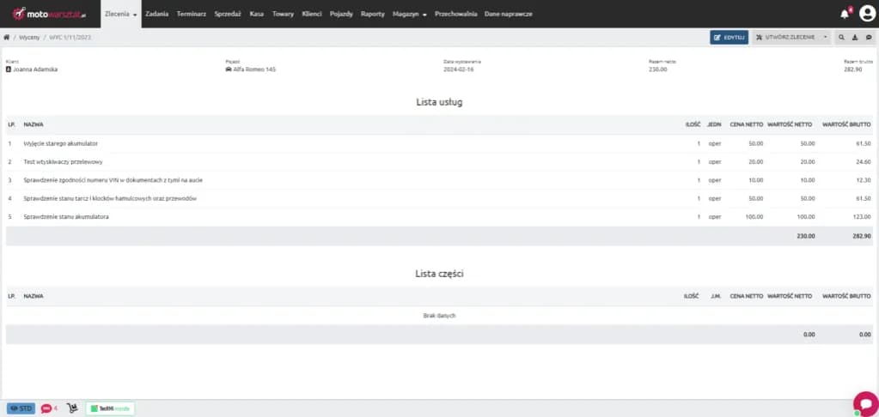Open client Joanna Adamska

pos(34,69)
